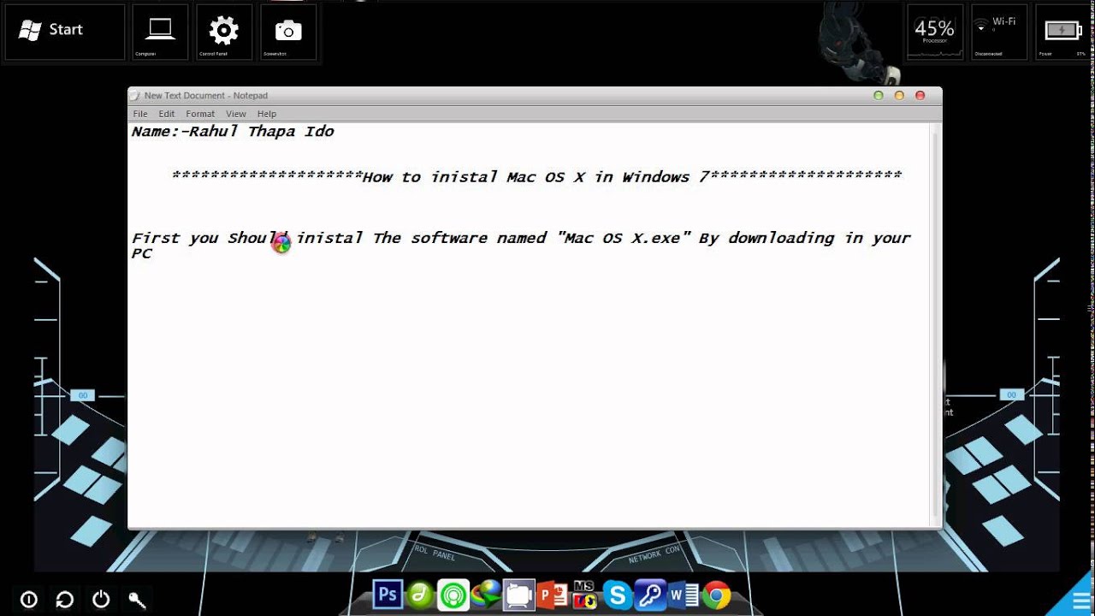The width and height of the screenshot is (1095, 616).
Task: Click the key lock icon beside shutdown
Action: point(137,599)
